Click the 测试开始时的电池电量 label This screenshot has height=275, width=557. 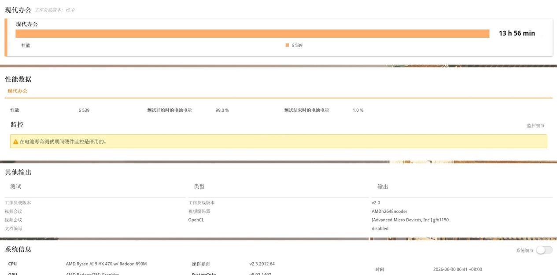(x=170, y=110)
